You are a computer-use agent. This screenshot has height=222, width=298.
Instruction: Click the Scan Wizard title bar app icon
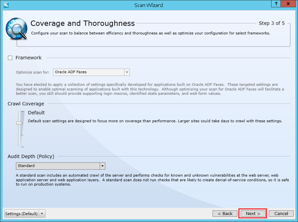(6, 5)
